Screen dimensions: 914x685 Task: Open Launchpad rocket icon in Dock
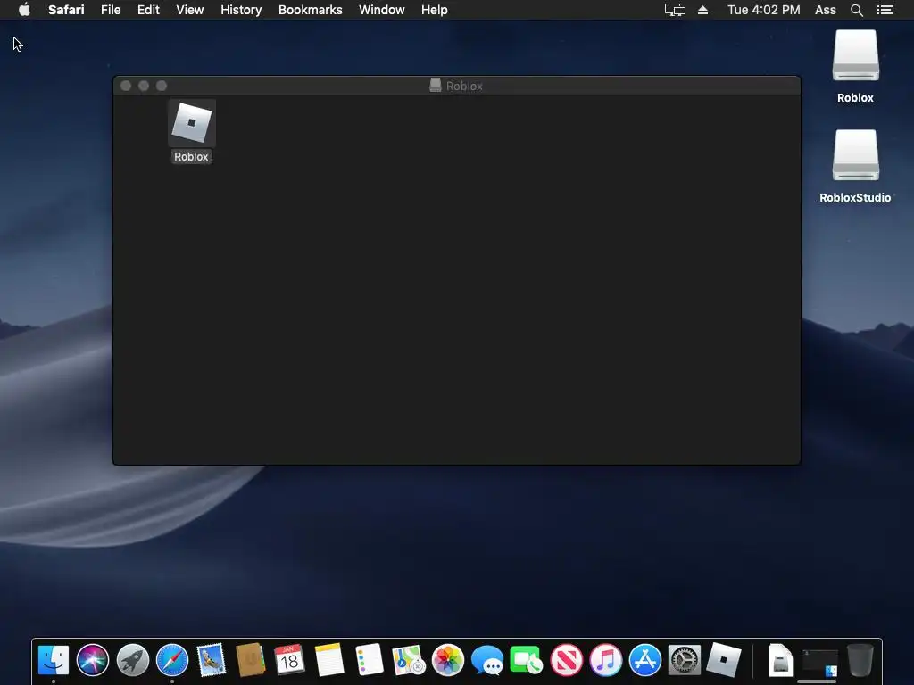(132, 660)
